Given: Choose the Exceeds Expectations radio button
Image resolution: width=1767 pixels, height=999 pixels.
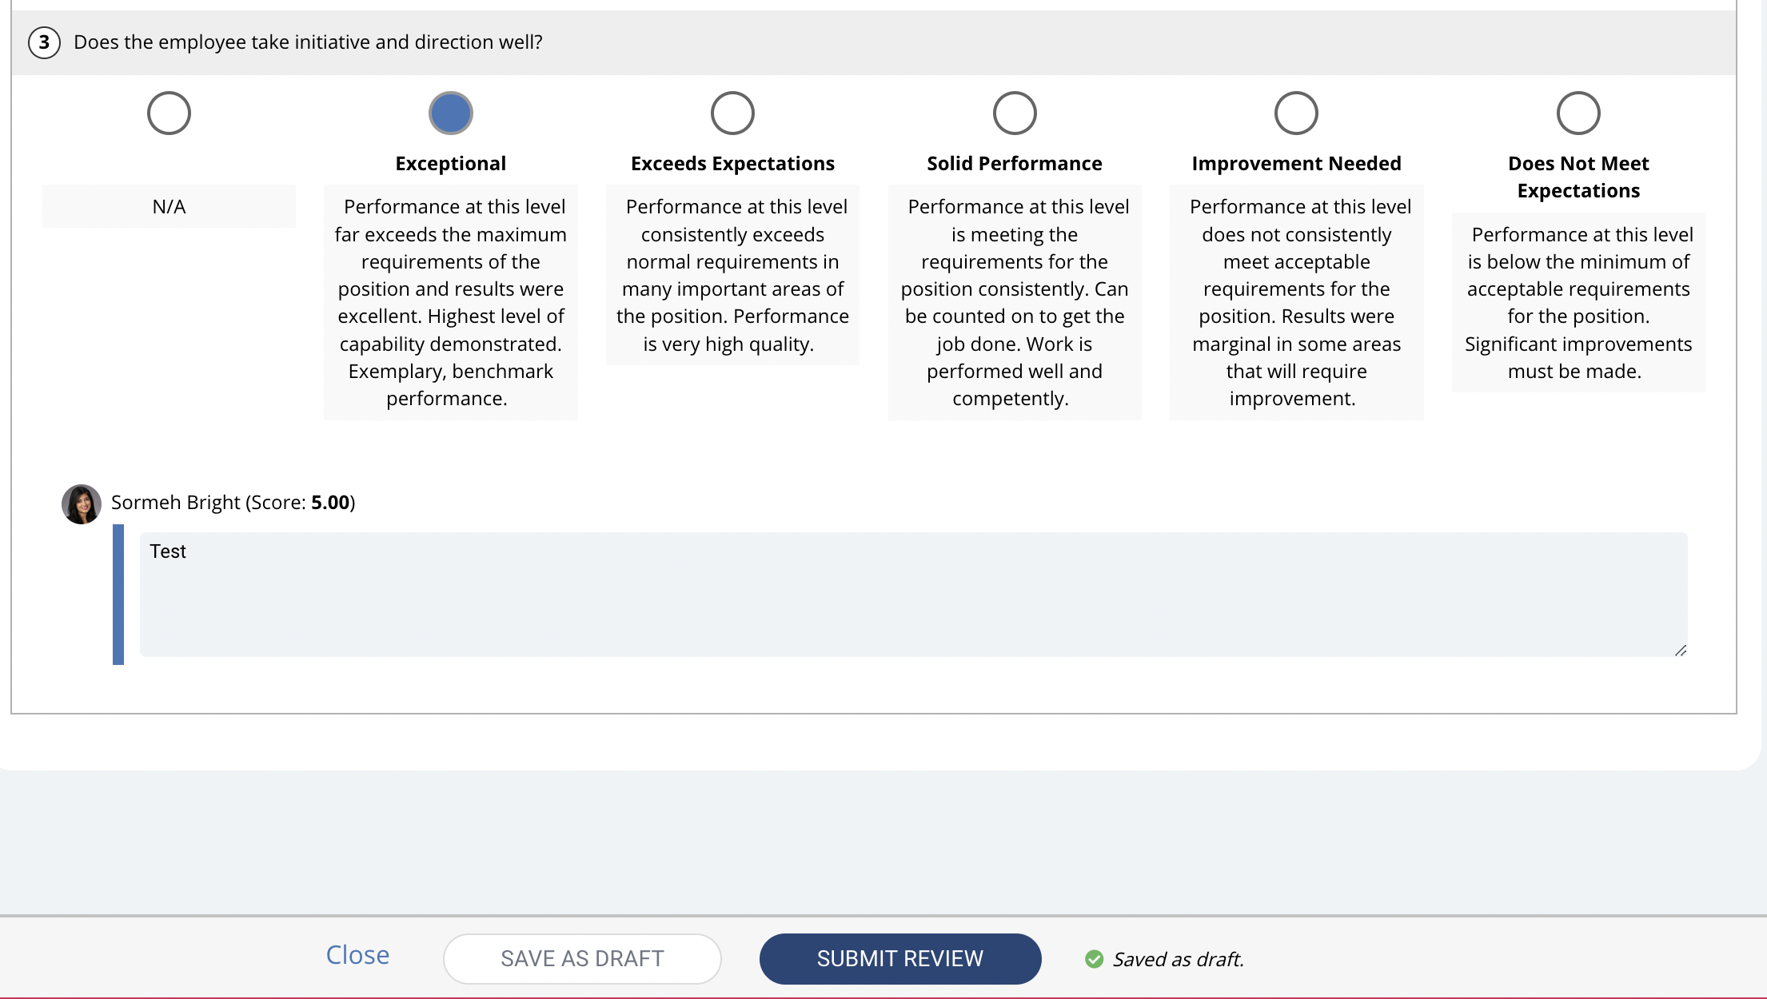Looking at the screenshot, I should [732, 113].
